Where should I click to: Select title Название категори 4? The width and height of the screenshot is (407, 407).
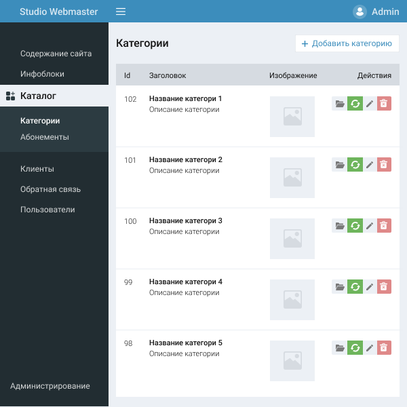tap(186, 282)
